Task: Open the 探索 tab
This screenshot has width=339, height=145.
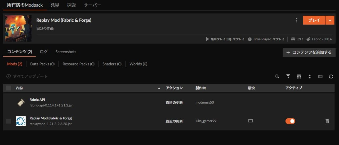Action: (x=72, y=5)
